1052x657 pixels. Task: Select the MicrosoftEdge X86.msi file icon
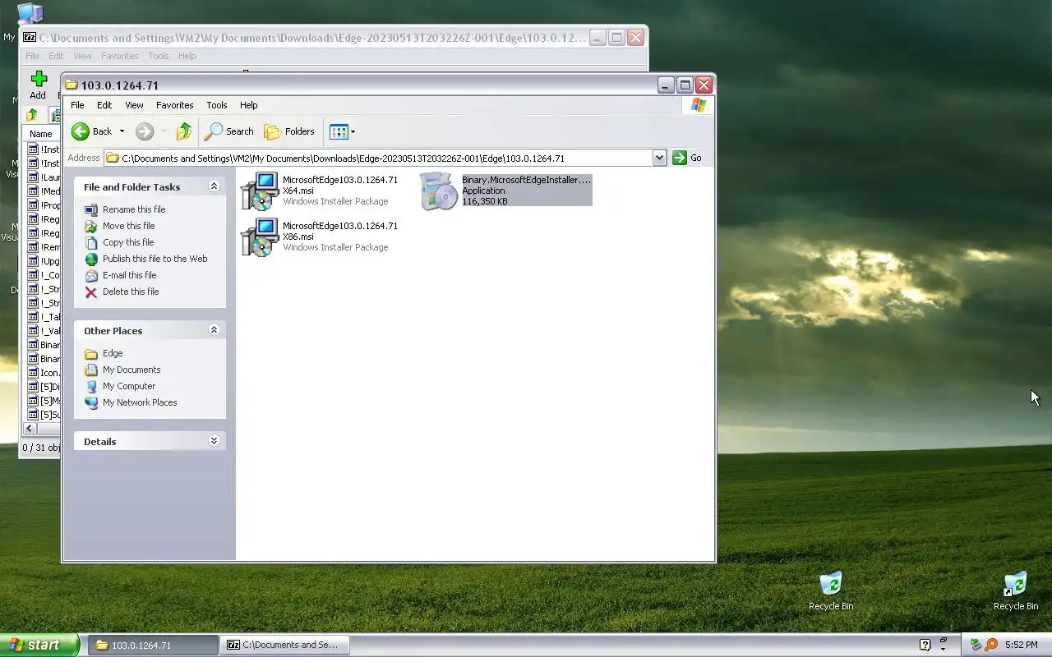click(260, 237)
